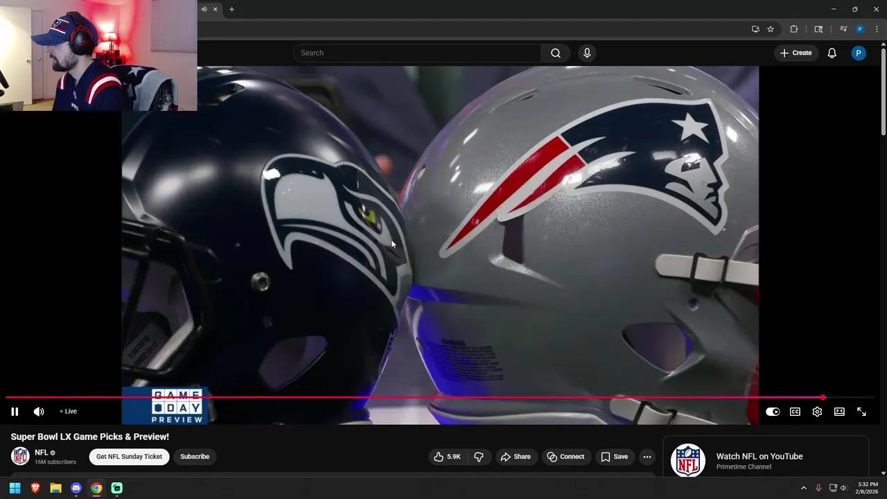Switch to theater mode
887x499 pixels.
(x=839, y=412)
